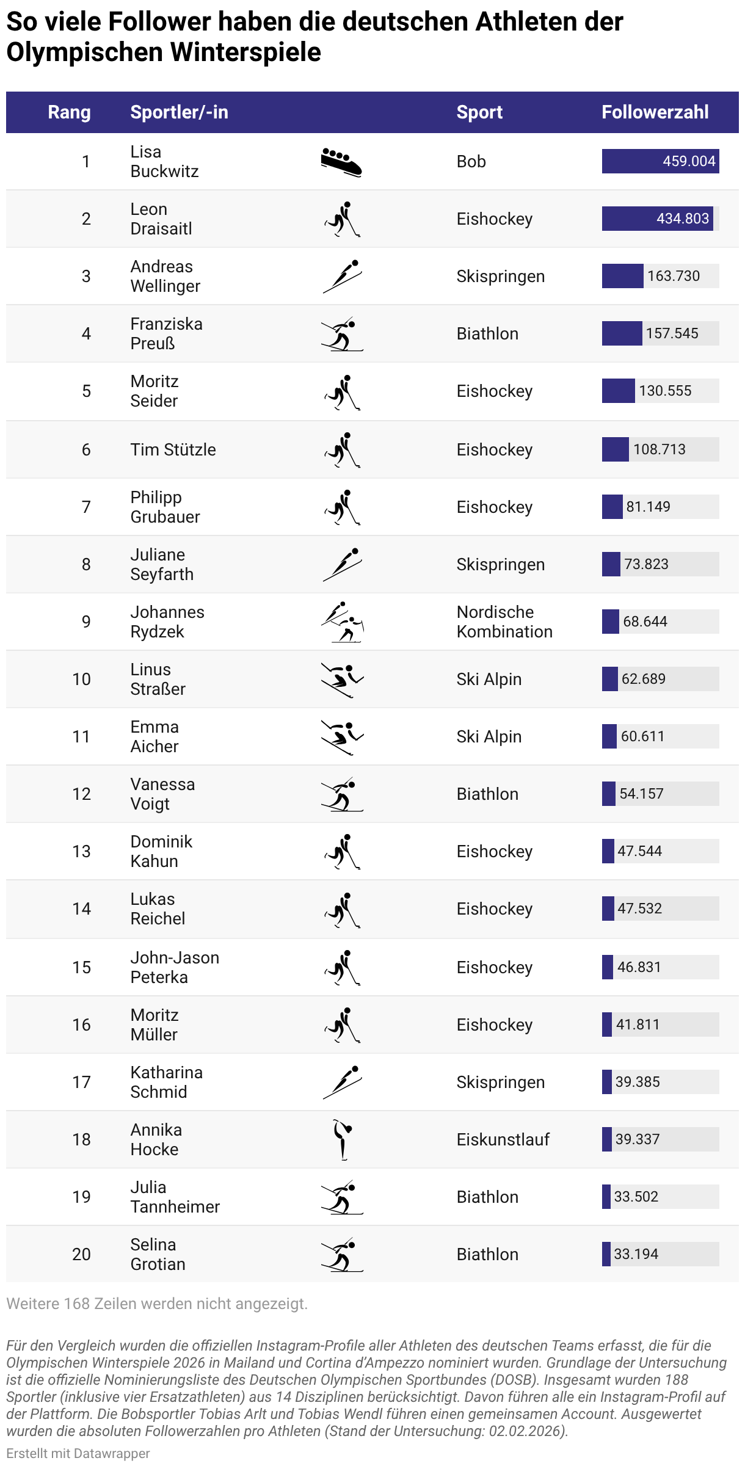Click the 'Nordische Kombination' sport cell

(504, 622)
